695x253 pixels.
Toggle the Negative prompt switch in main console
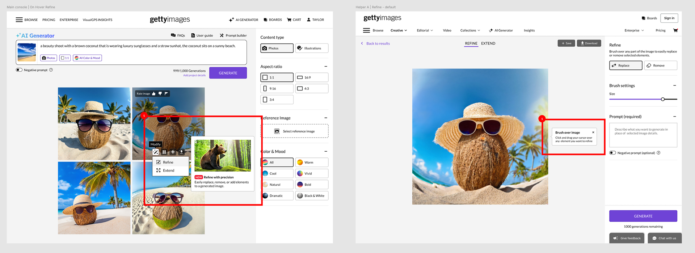click(19, 70)
